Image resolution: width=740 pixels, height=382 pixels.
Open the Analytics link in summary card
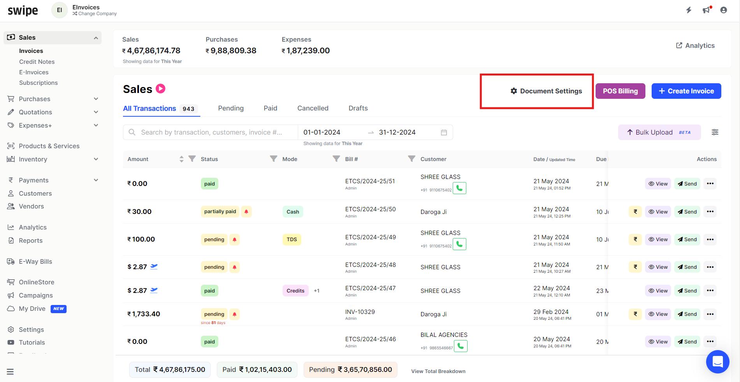click(x=695, y=46)
